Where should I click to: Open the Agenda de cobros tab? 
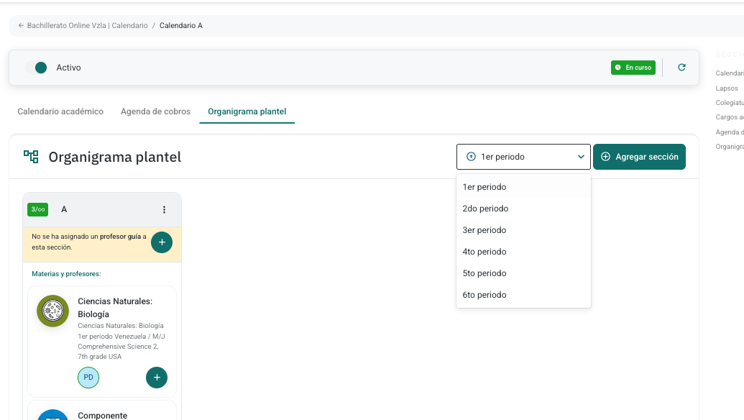click(156, 111)
